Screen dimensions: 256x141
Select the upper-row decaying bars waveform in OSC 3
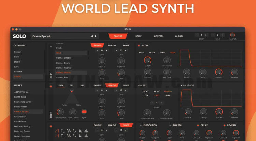(80, 131)
